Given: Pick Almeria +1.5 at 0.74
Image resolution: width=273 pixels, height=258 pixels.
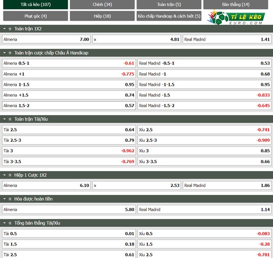Looking at the screenshot, I should (x=69, y=95).
